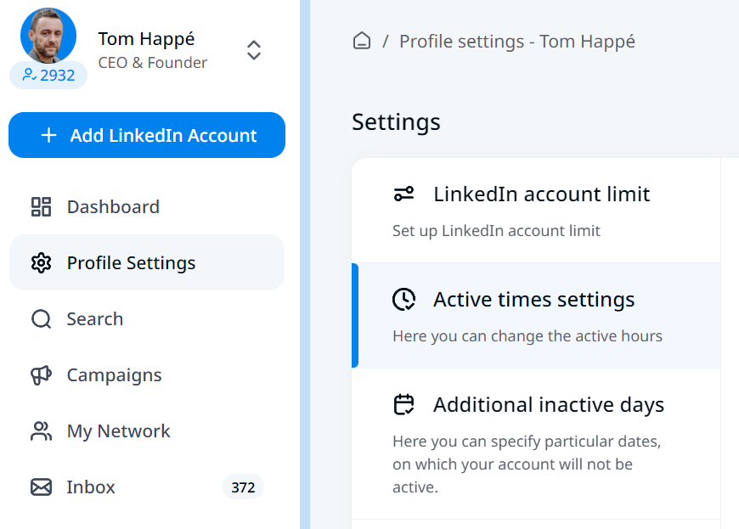Open the Dashboard menu item
The width and height of the screenshot is (739, 529).
(113, 207)
